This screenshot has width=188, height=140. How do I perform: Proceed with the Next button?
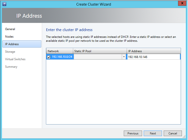pyautogui.click(x=153, y=133)
